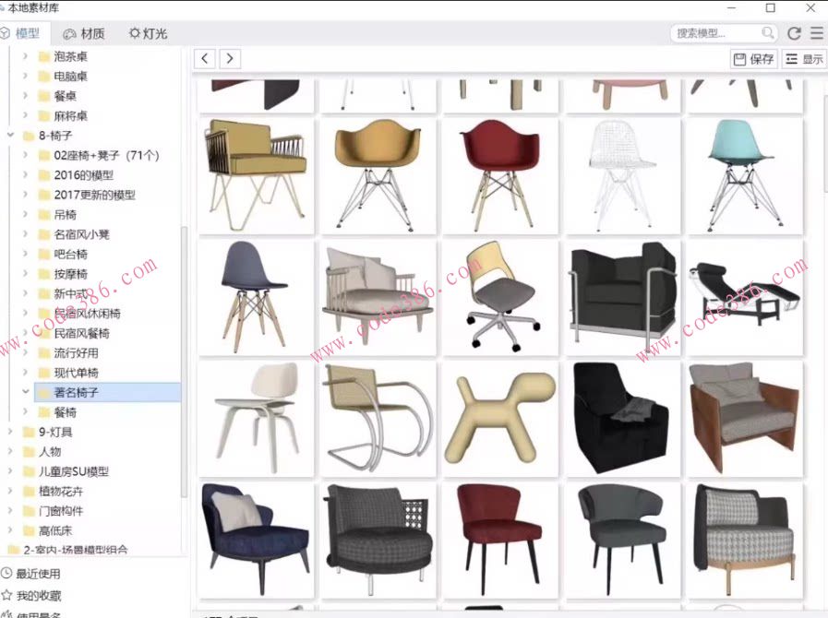828x618 pixels.
Task: Select the 麻将桌 folder
Action: [70, 115]
